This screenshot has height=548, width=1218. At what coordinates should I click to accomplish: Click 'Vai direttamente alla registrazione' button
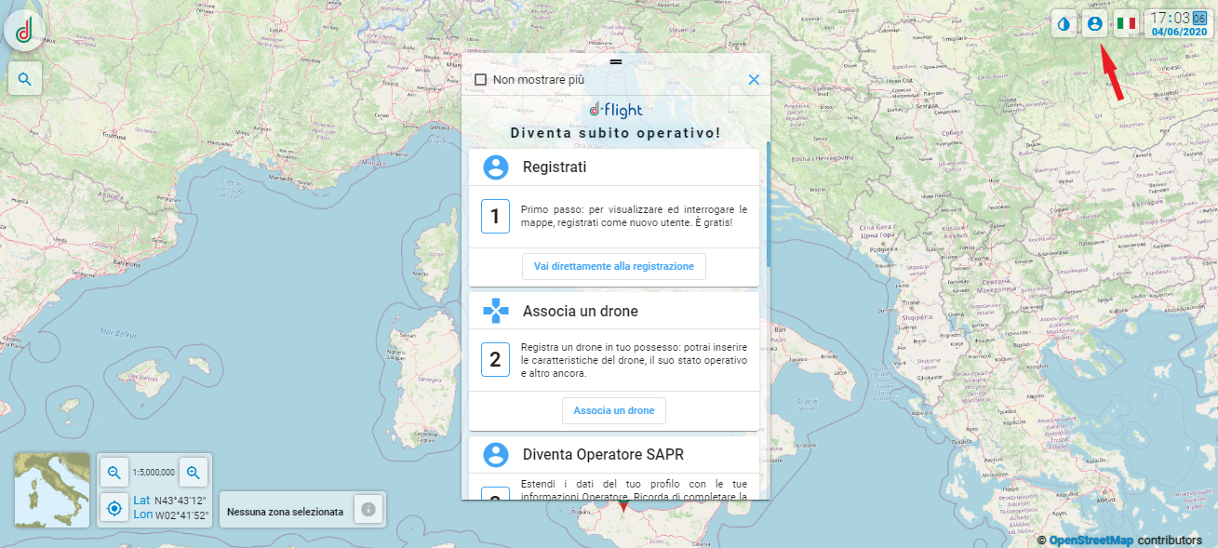[x=614, y=266]
